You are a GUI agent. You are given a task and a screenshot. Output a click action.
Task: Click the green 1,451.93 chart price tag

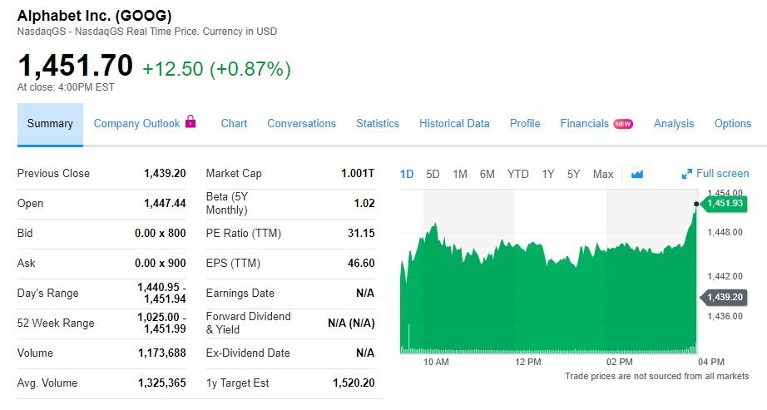click(725, 203)
